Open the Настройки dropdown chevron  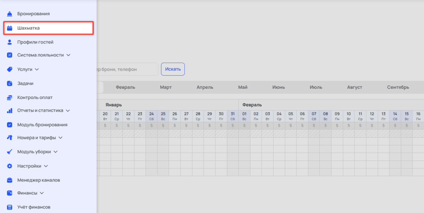click(x=46, y=166)
